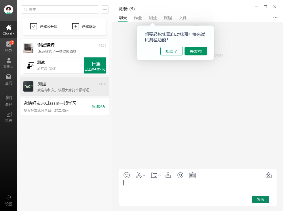This screenshot has height=211, width=283.
Task: Switch to the 聊天 tab
Action: [x=123, y=18]
